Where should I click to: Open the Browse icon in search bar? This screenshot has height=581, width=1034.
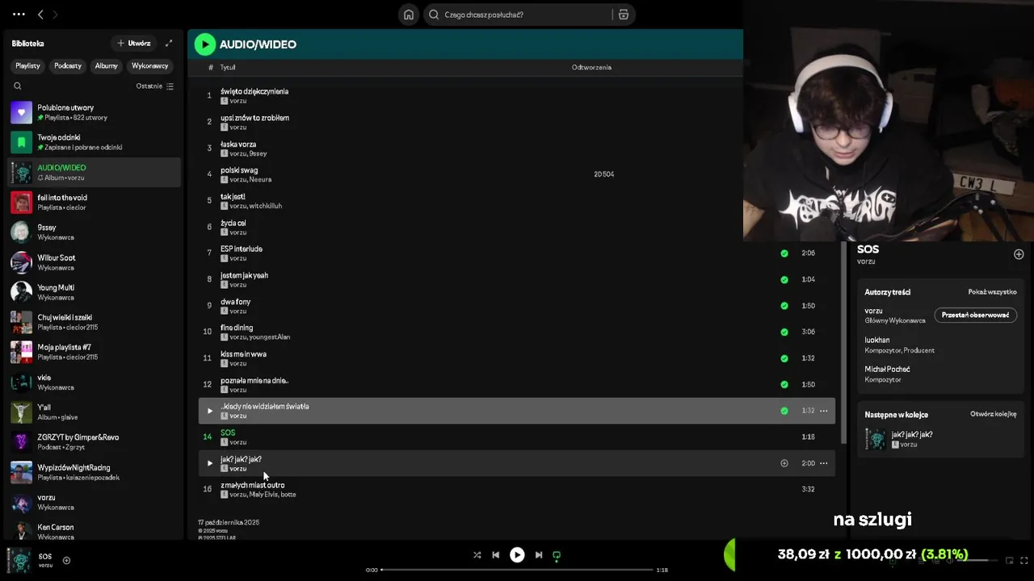(x=623, y=15)
